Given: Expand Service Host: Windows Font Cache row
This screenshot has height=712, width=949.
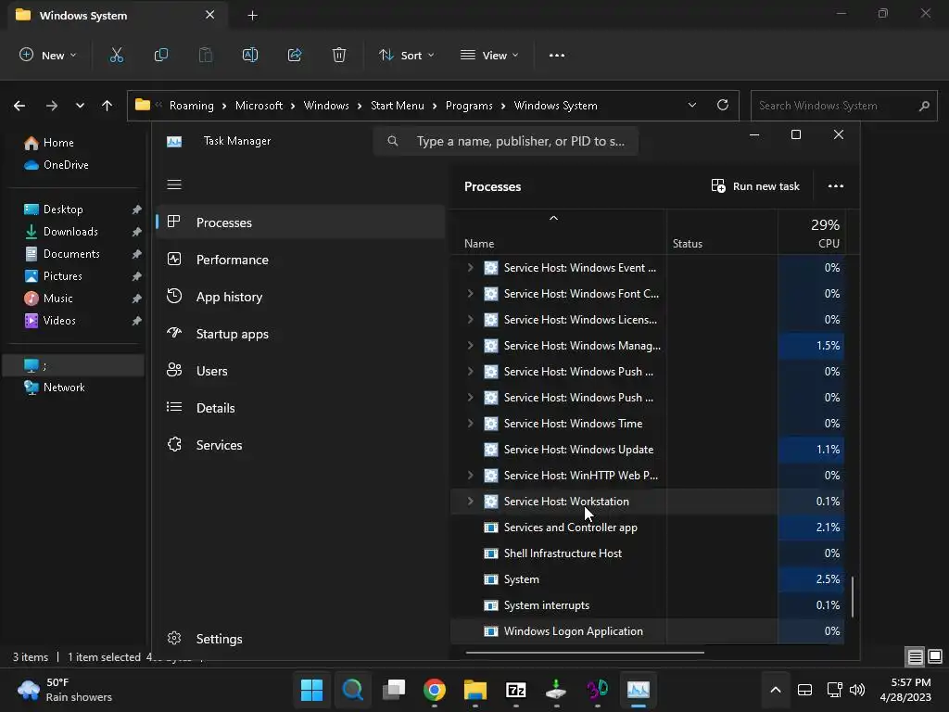Looking at the screenshot, I should [470, 293].
